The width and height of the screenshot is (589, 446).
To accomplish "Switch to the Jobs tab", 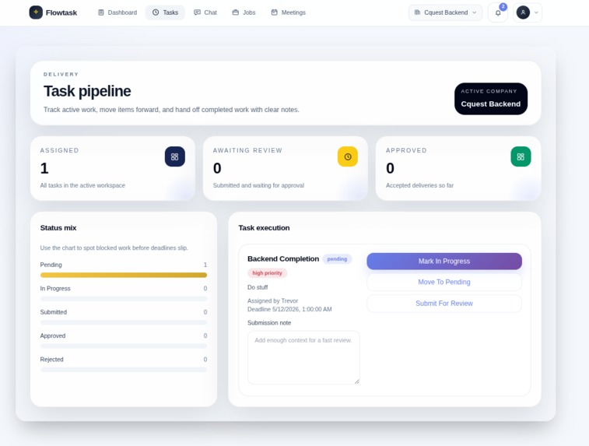I will coord(244,12).
